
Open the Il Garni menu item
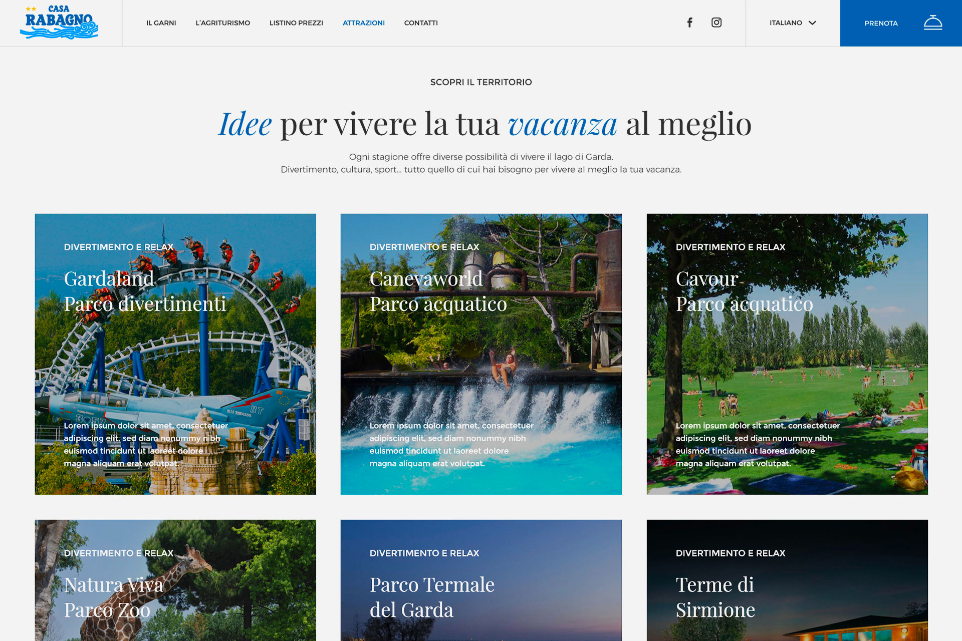tap(161, 23)
